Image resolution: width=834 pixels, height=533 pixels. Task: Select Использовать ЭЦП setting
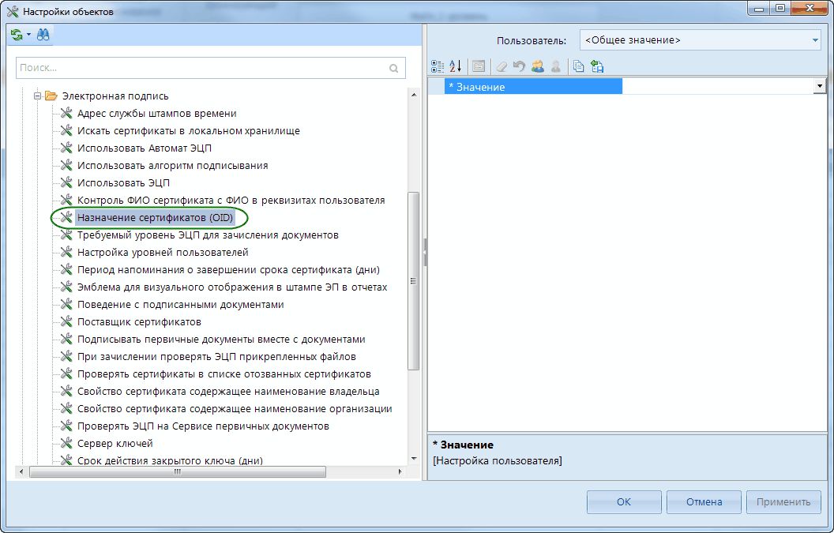point(123,183)
